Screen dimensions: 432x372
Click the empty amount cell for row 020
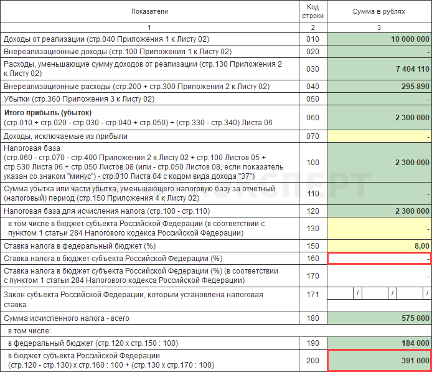tap(379, 52)
